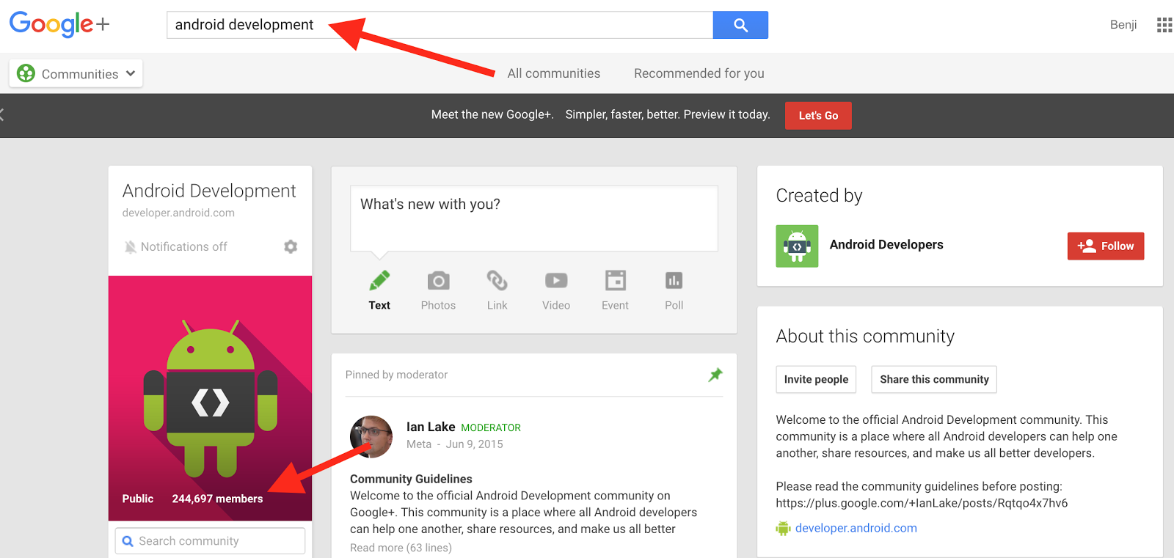Click the MODERATOR label
The image size is (1174, 558).
[491, 427]
